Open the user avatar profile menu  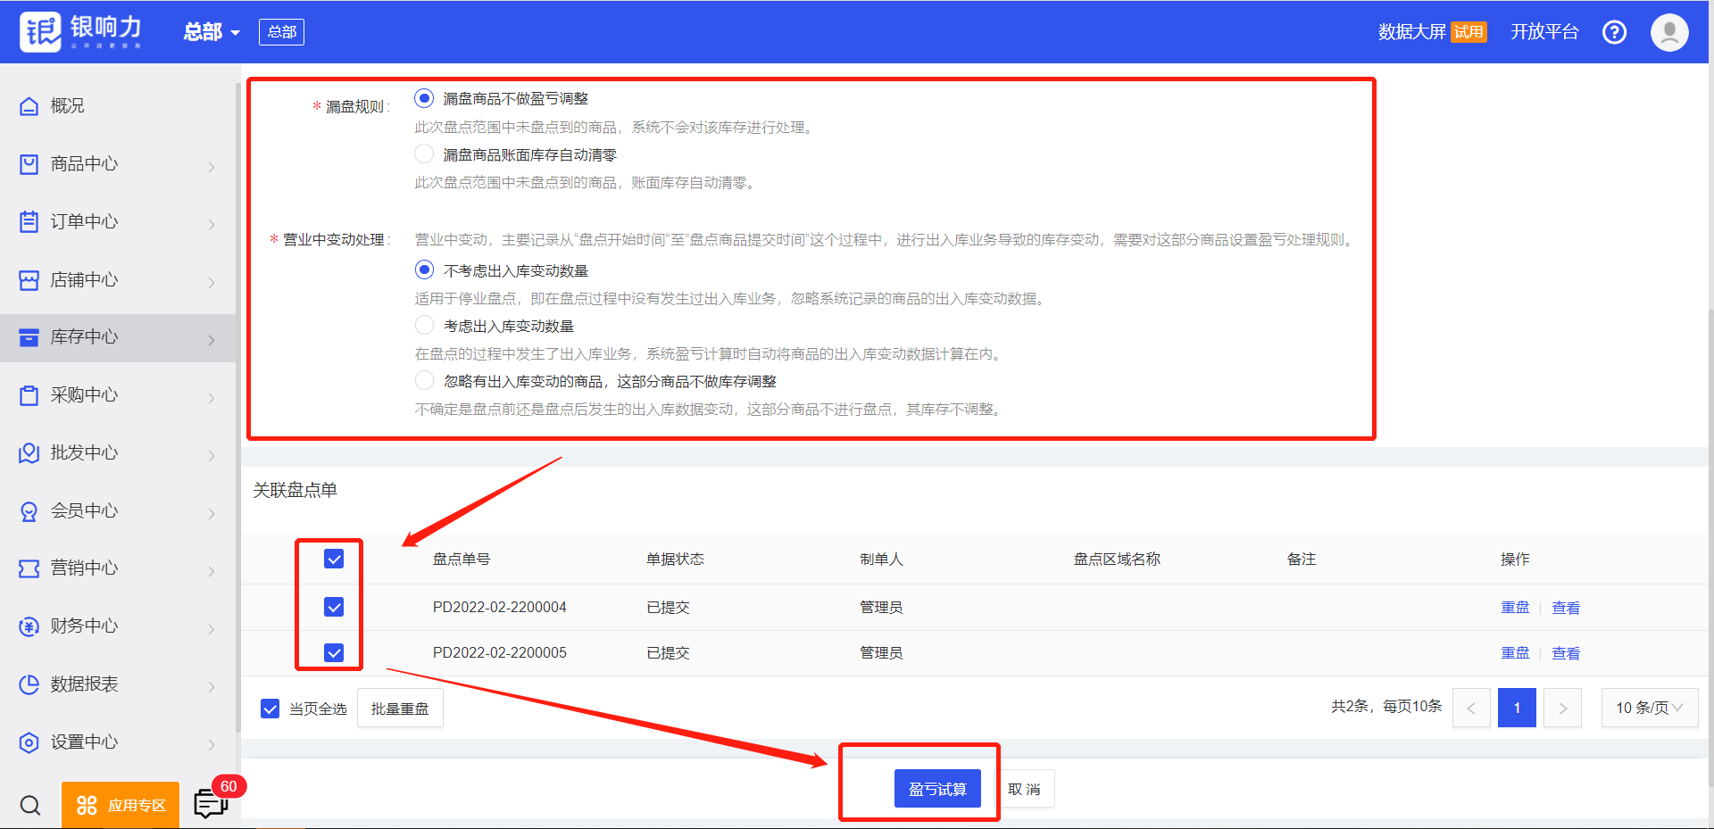(x=1668, y=32)
